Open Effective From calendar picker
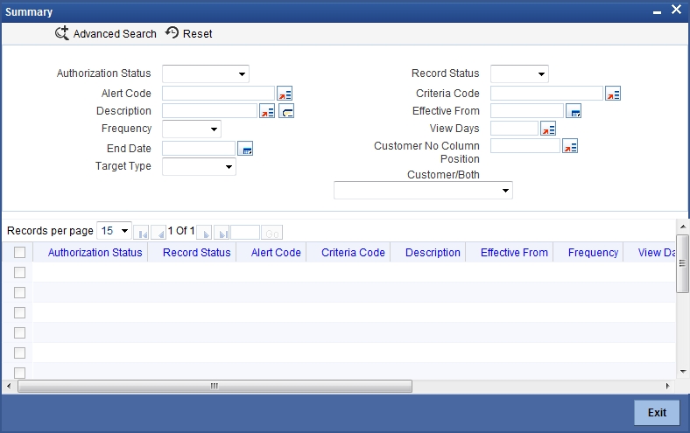 click(x=574, y=111)
